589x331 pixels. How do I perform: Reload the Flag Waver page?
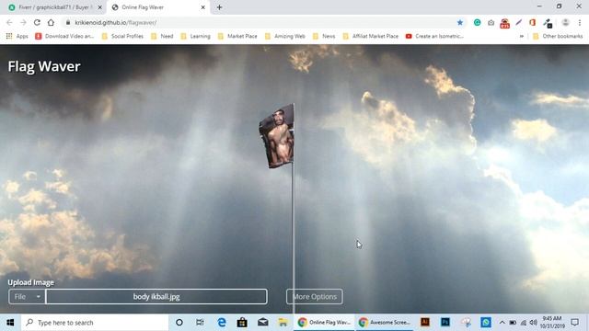point(37,22)
